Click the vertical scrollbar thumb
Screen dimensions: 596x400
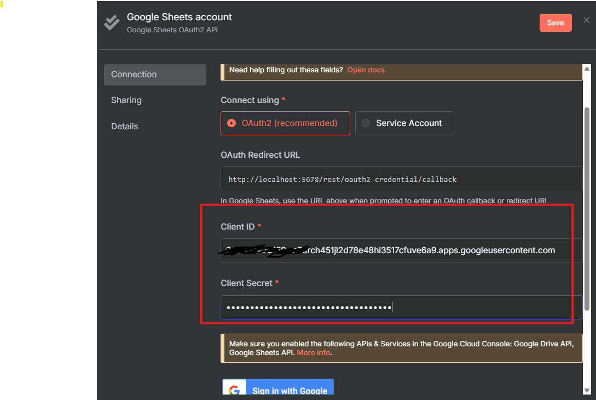[x=587, y=209]
